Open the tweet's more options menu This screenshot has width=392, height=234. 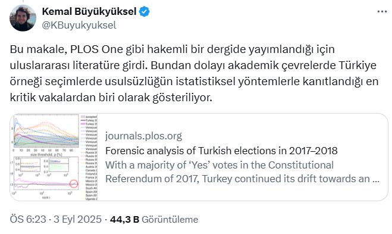382,12
